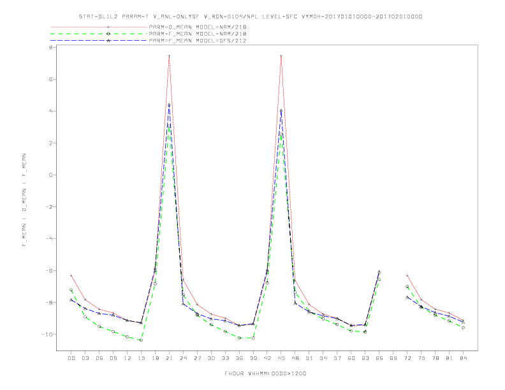This screenshot has height=390, width=505.
Task: Click y-axis tick label 8
Action: coord(50,47)
